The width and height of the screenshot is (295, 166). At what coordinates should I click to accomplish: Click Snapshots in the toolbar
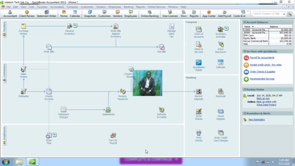[90, 14]
